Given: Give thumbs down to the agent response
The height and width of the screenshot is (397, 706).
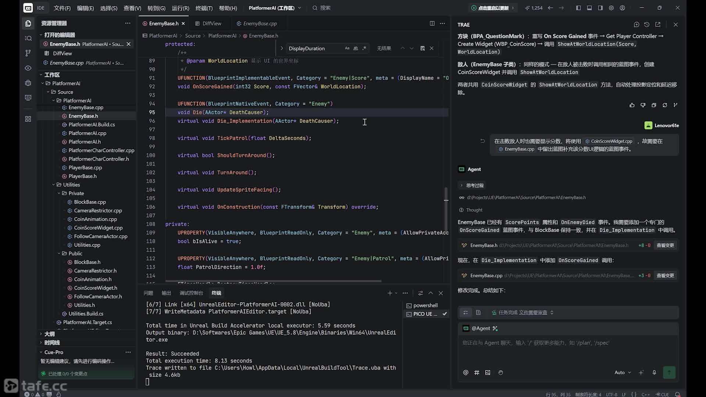Looking at the screenshot, I should [643, 105].
